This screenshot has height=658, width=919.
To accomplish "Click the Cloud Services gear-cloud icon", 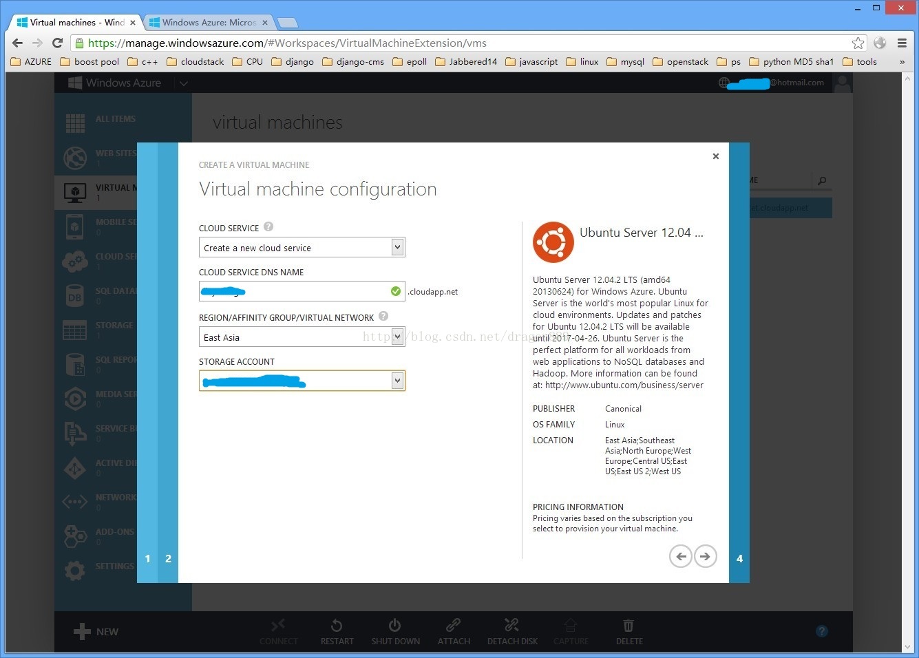I will 75,261.
